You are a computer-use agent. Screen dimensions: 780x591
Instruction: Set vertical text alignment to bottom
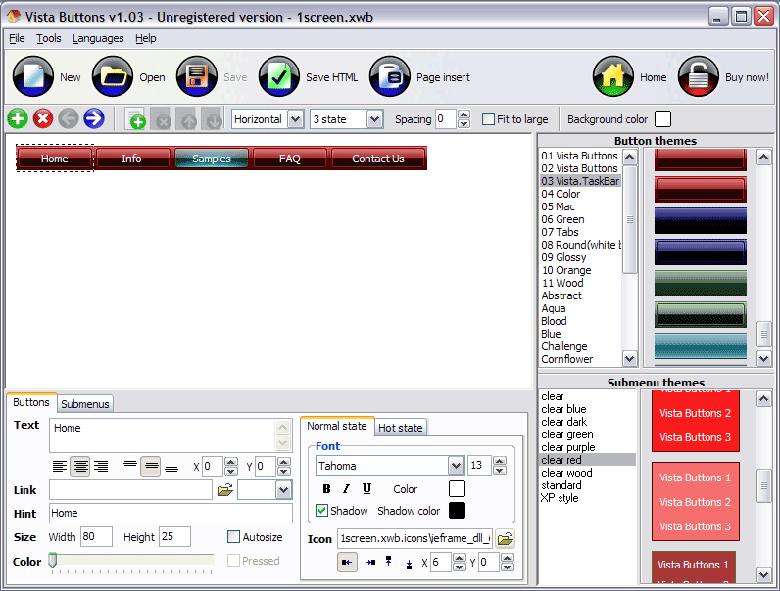click(x=171, y=467)
